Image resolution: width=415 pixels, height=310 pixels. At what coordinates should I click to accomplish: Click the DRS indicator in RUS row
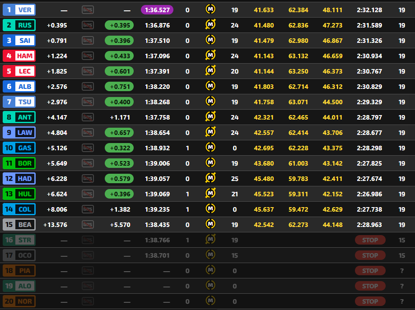[x=88, y=25]
